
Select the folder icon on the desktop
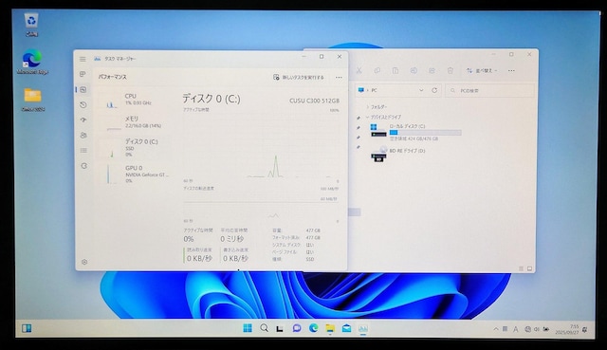32,100
